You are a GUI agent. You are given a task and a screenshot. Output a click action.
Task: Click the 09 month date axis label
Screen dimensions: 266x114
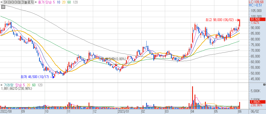23,112
